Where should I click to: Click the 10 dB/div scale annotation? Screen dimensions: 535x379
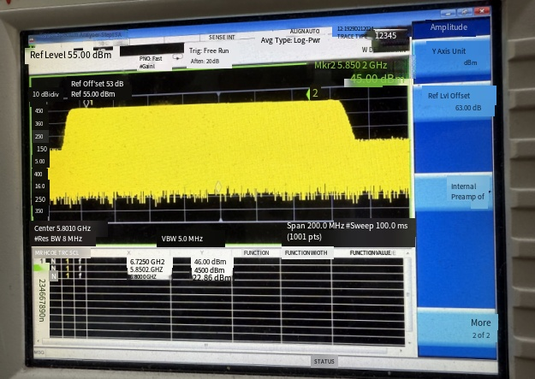click(45, 94)
